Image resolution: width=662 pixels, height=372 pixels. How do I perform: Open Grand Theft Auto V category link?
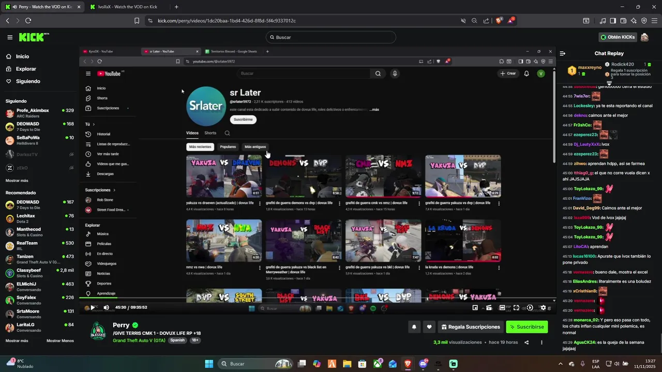click(x=139, y=340)
